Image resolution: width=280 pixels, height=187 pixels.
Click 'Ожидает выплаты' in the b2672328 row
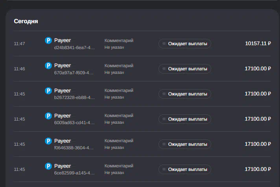185,94
